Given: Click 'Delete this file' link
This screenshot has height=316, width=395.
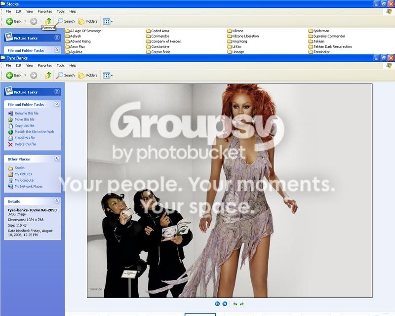Looking at the screenshot, I should (x=25, y=144).
